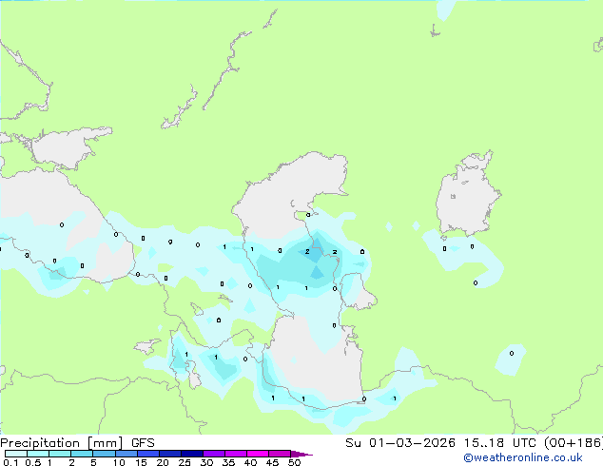Select the 2–5 mm legend swatch
This screenshot has width=603, height=466.
82,454
